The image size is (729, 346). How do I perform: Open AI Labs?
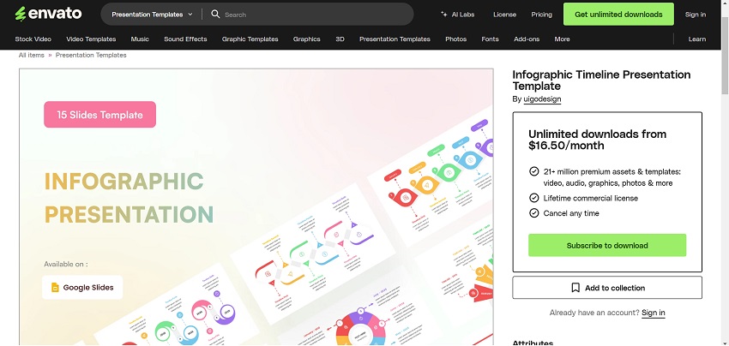[x=457, y=15]
